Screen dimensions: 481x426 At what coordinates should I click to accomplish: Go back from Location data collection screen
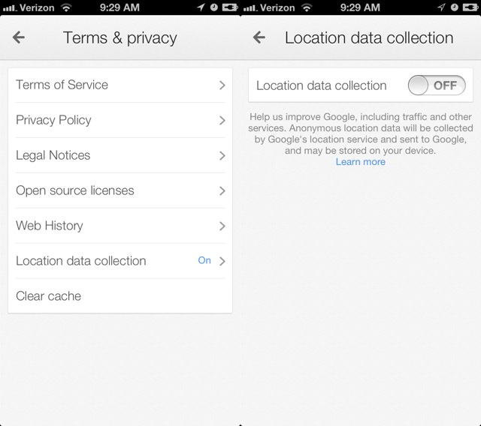click(x=259, y=37)
